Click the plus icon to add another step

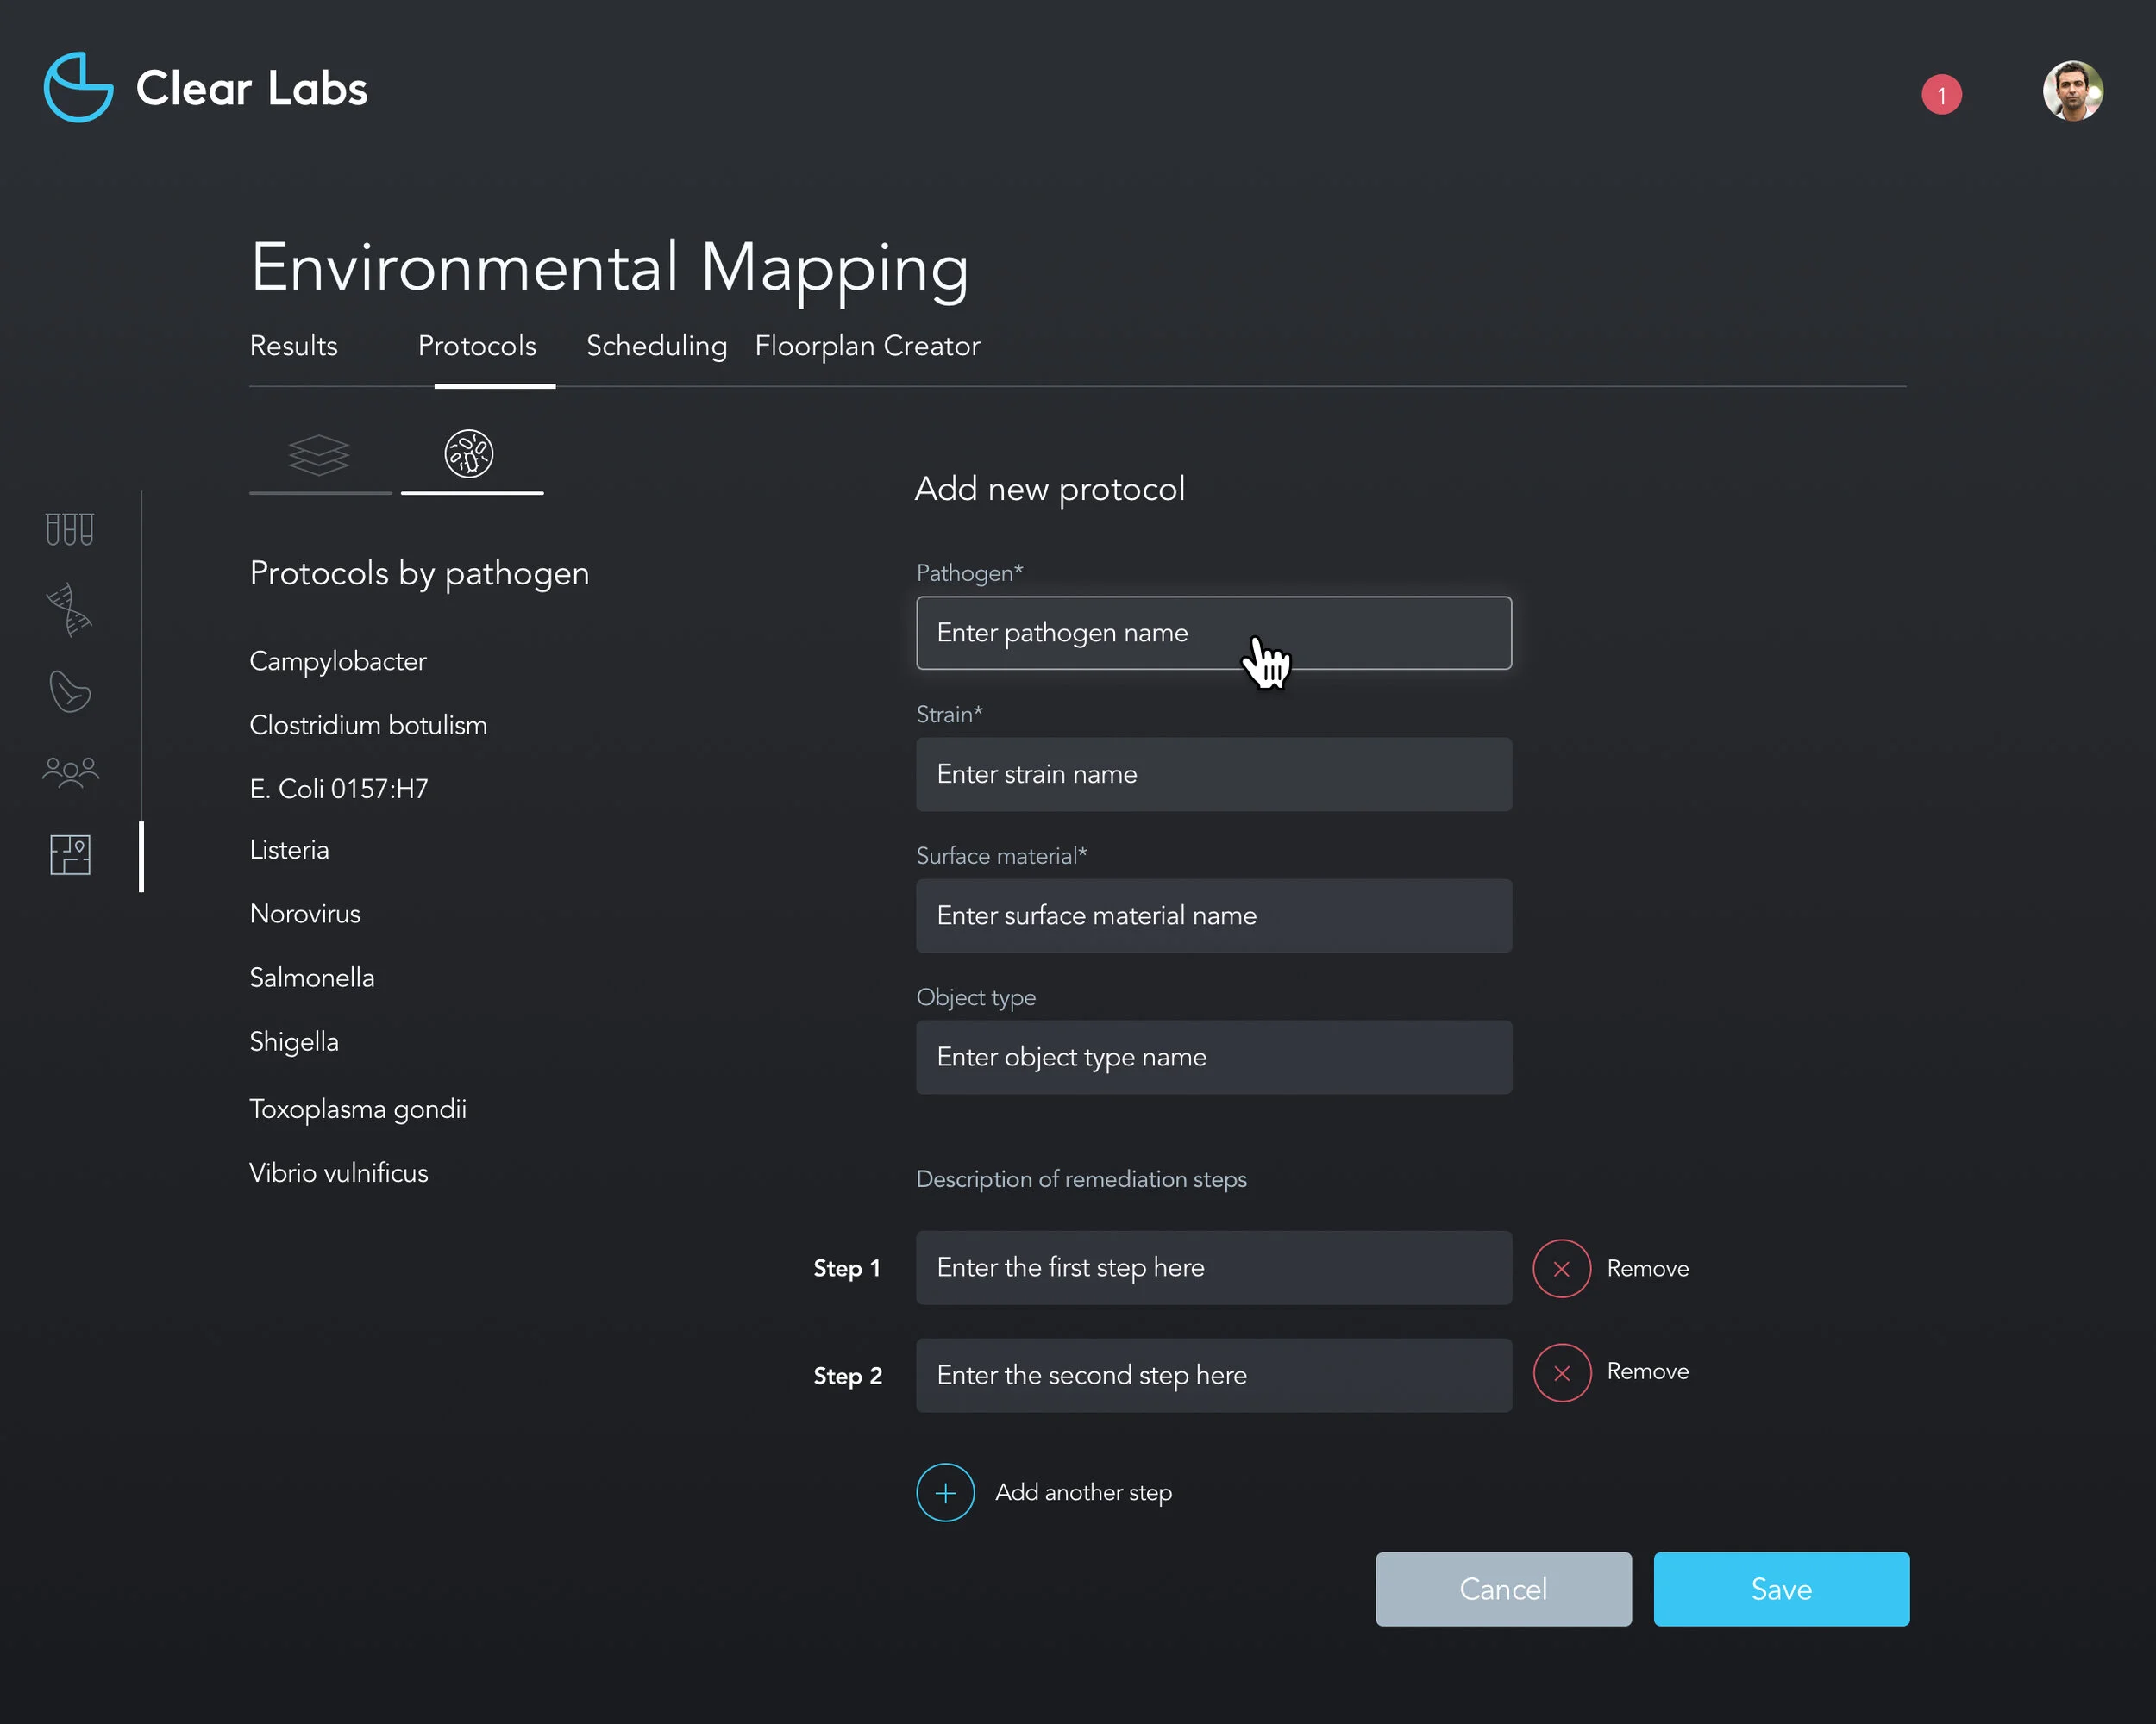[945, 1492]
